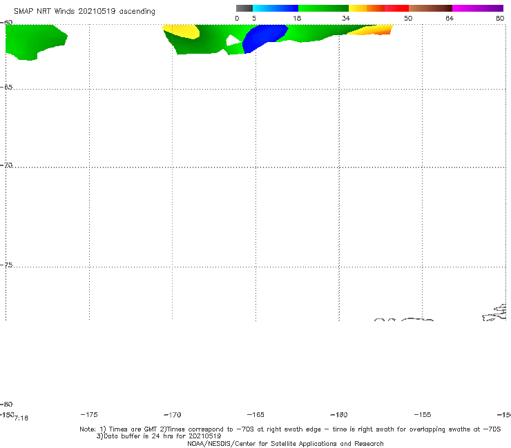Click the color bar label '5'
Image resolution: width=511 pixels, height=448 pixels.
click(x=254, y=18)
